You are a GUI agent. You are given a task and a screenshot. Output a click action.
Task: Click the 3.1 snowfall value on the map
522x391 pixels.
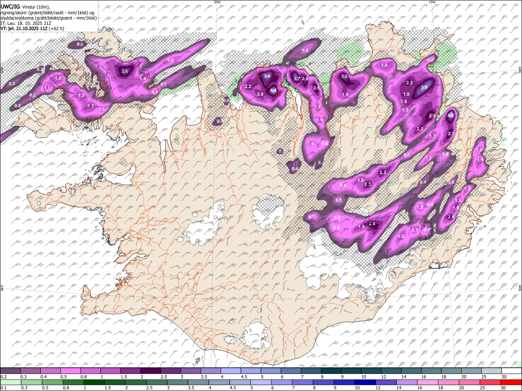tap(125, 71)
